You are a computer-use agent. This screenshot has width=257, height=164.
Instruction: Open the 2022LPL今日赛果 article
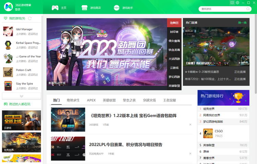click(x=126, y=145)
